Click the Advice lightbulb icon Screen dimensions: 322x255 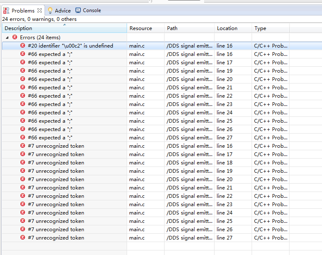tap(50, 10)
